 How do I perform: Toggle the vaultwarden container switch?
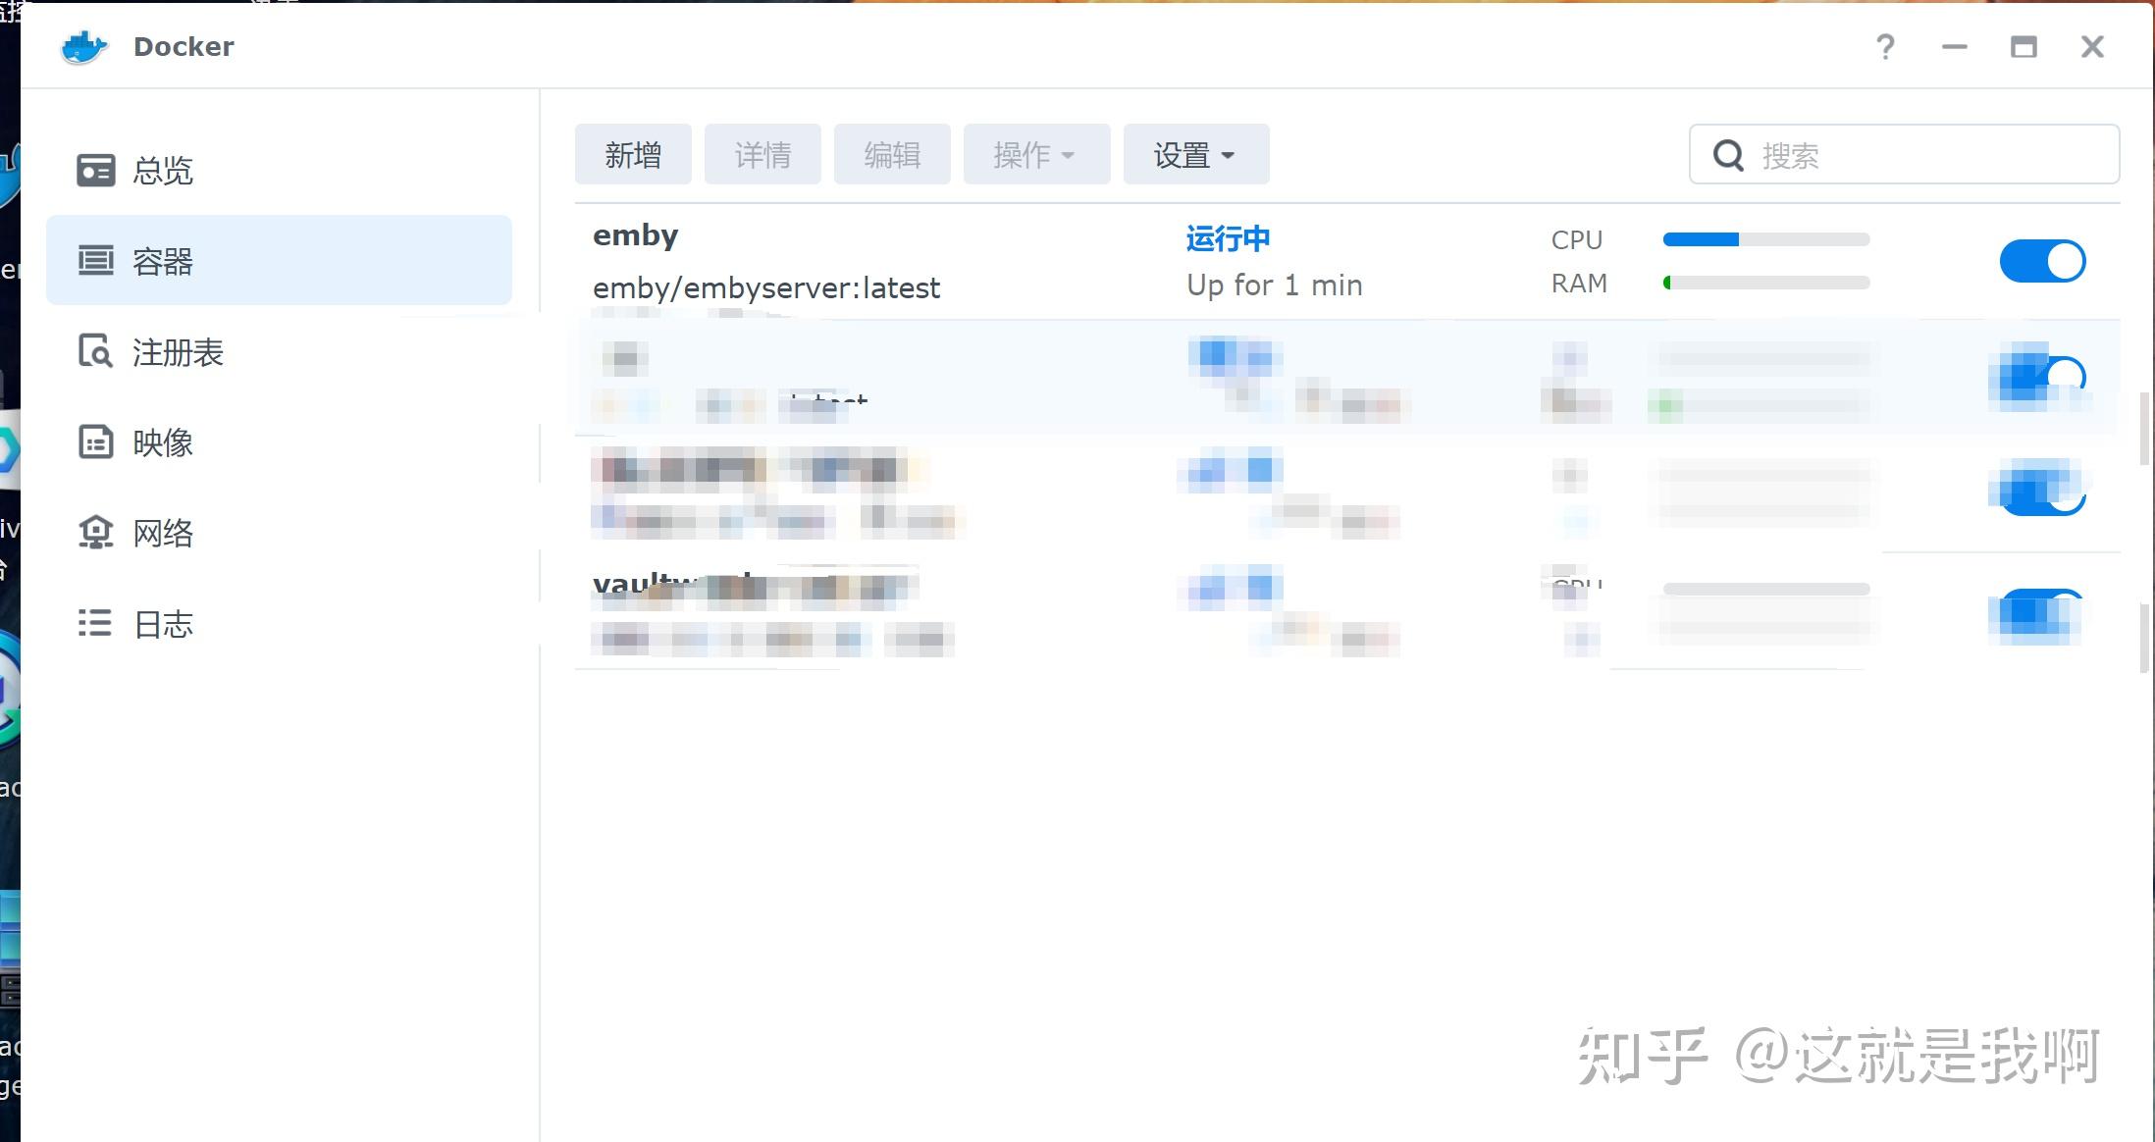pyautogui.click(x=2037, y=613)
